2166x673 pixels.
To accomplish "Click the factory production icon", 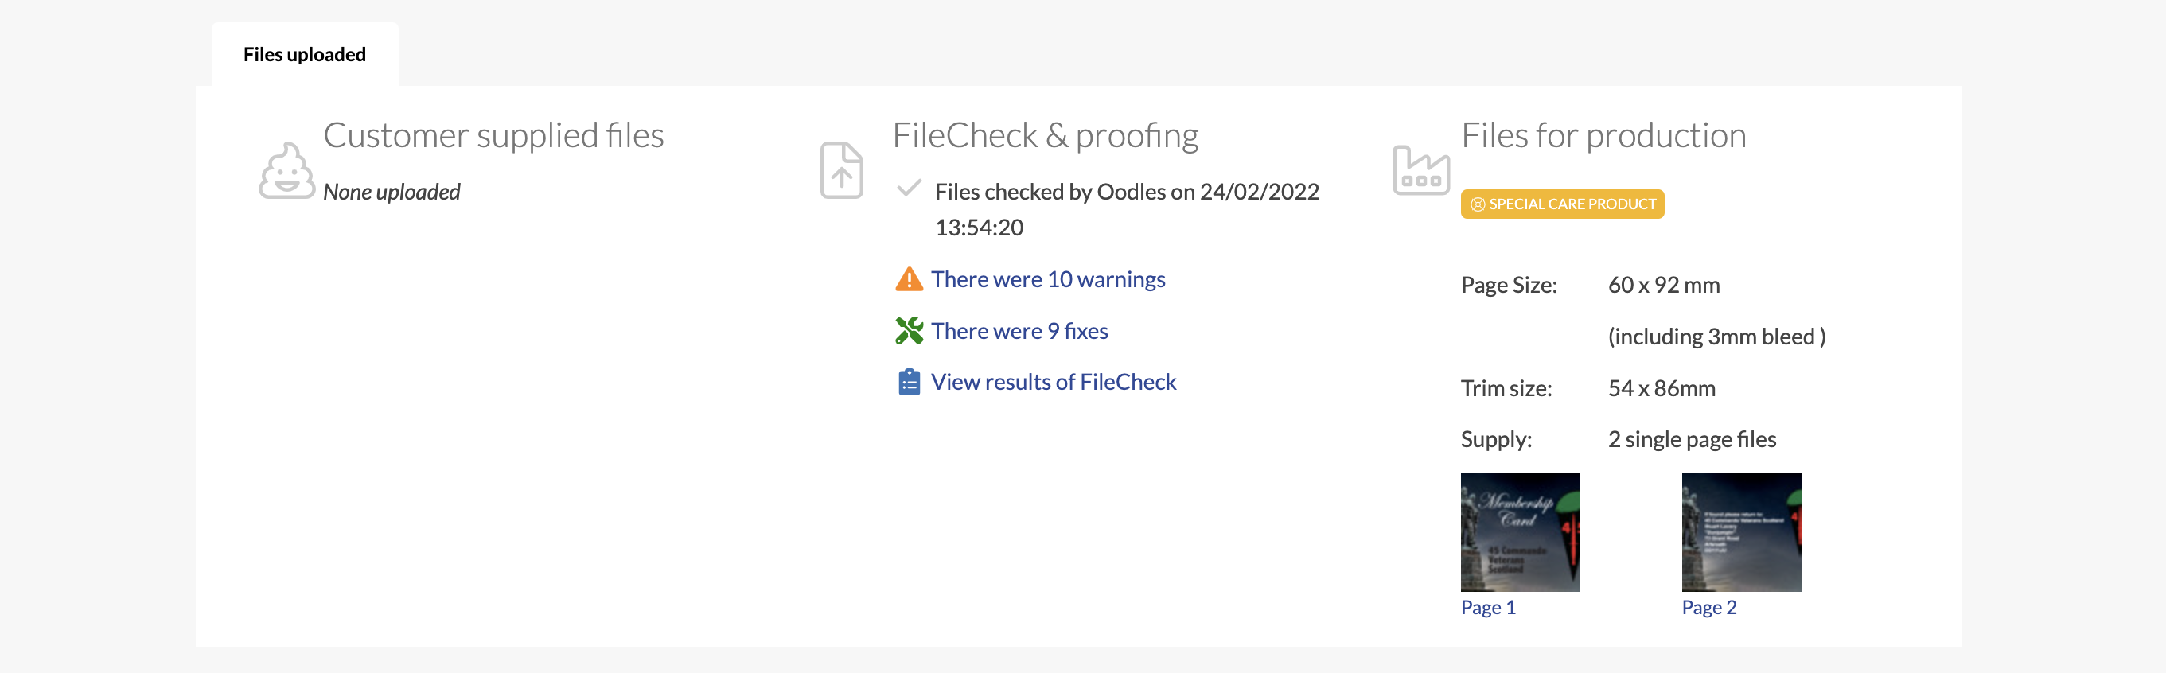I will pos(1421,170).
